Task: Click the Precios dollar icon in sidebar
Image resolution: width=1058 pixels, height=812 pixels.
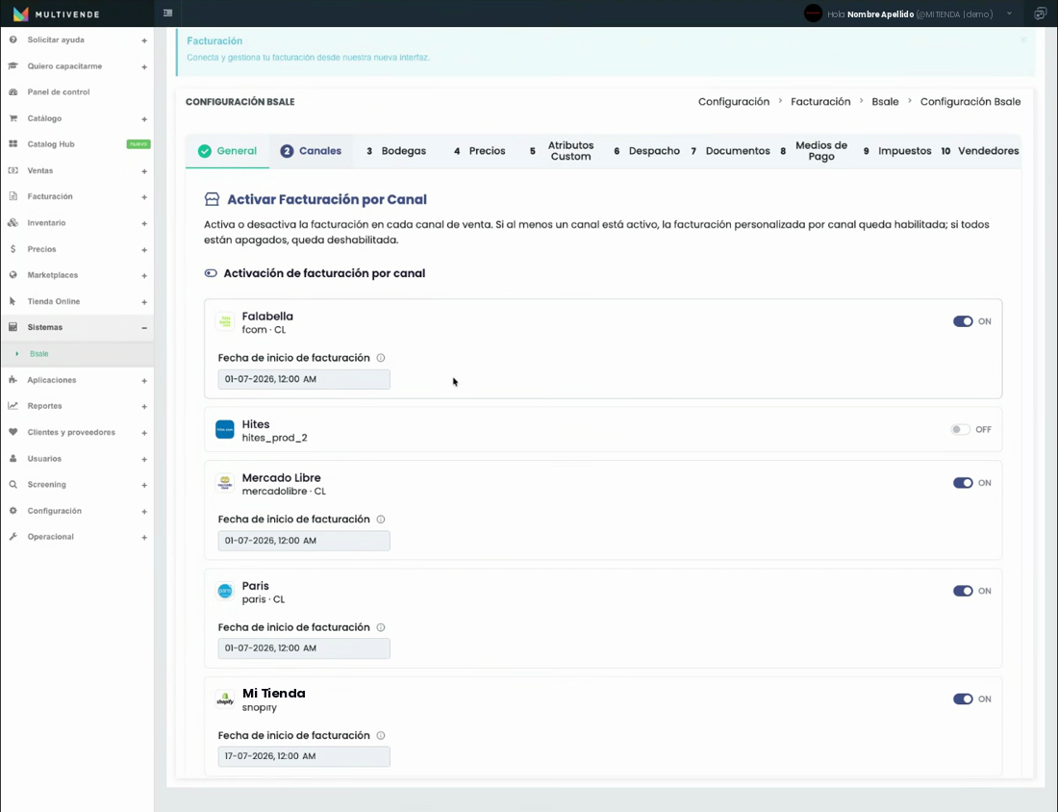Action: click(x=13, y=249)
